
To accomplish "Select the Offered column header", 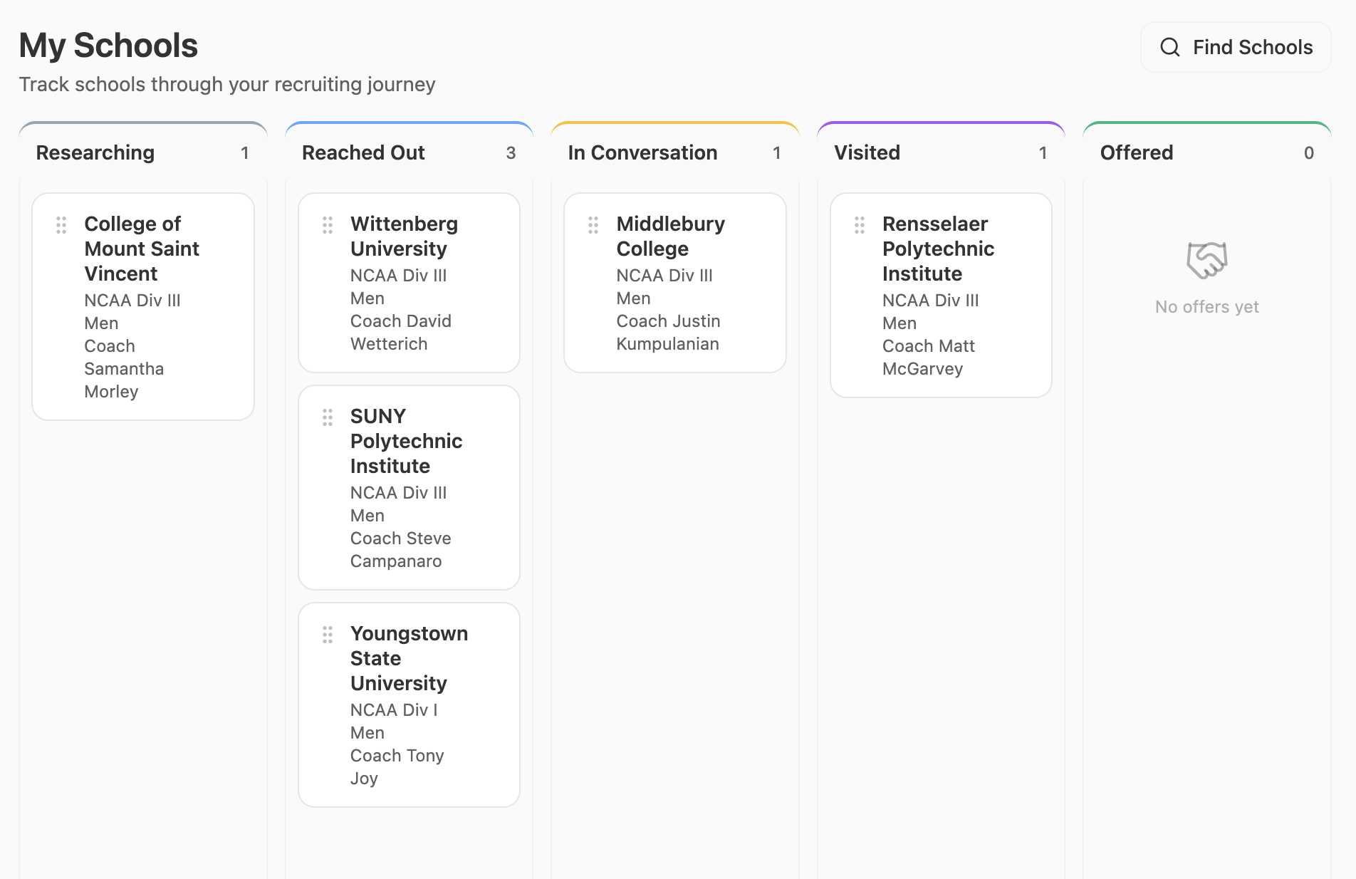I will point(1137,152).
